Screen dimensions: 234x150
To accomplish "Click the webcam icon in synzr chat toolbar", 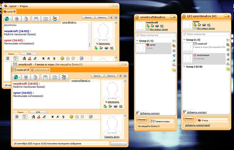I will (16, 19).
